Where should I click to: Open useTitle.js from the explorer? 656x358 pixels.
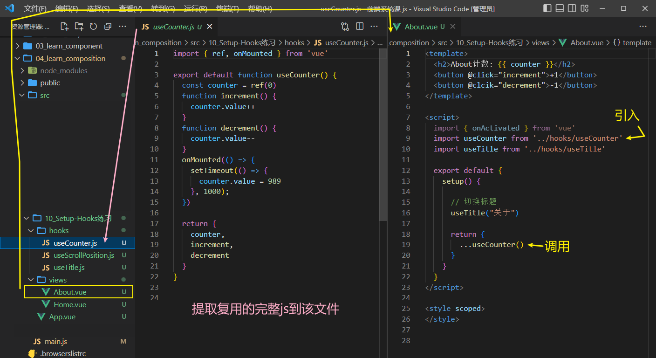[x=68, y=268]
